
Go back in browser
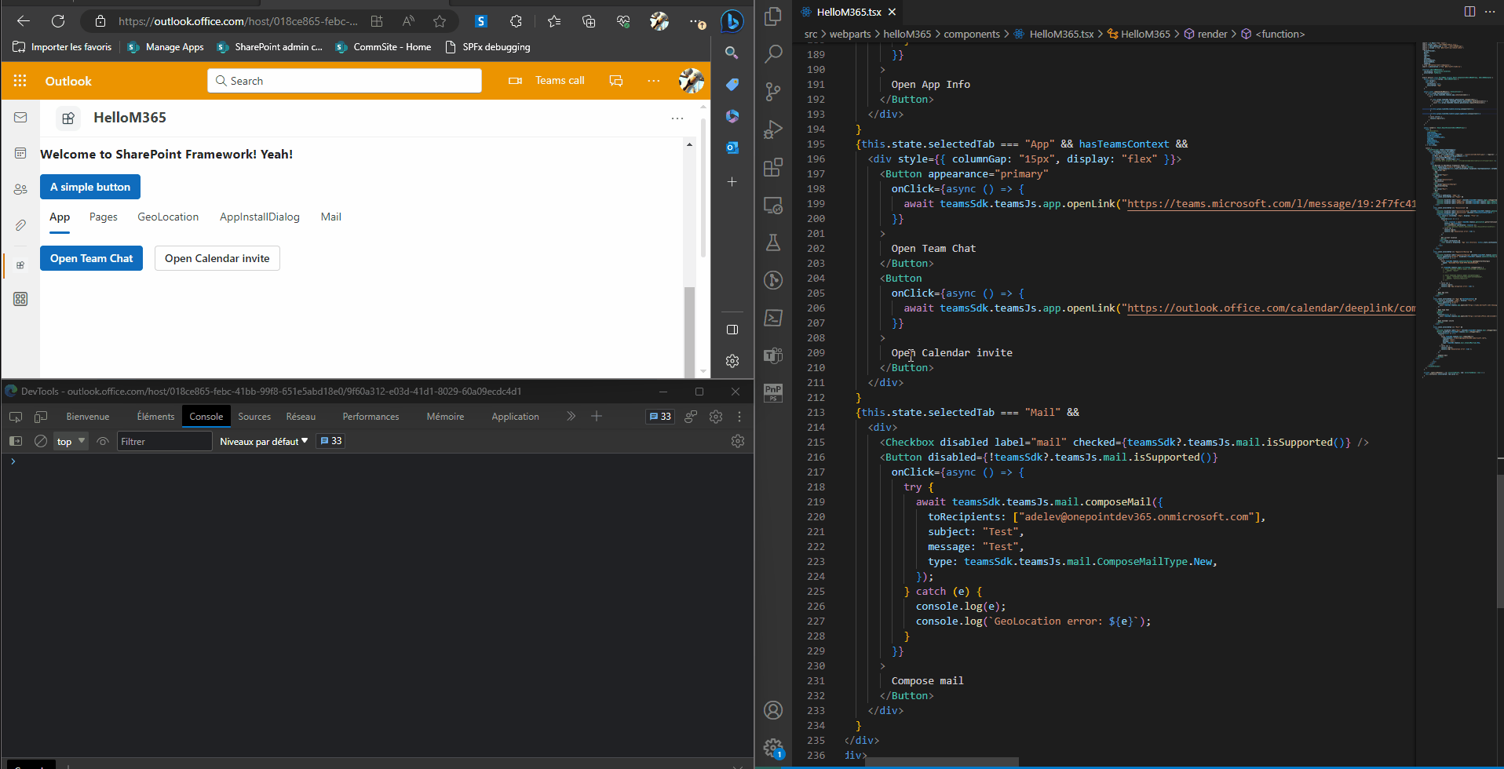24,21
